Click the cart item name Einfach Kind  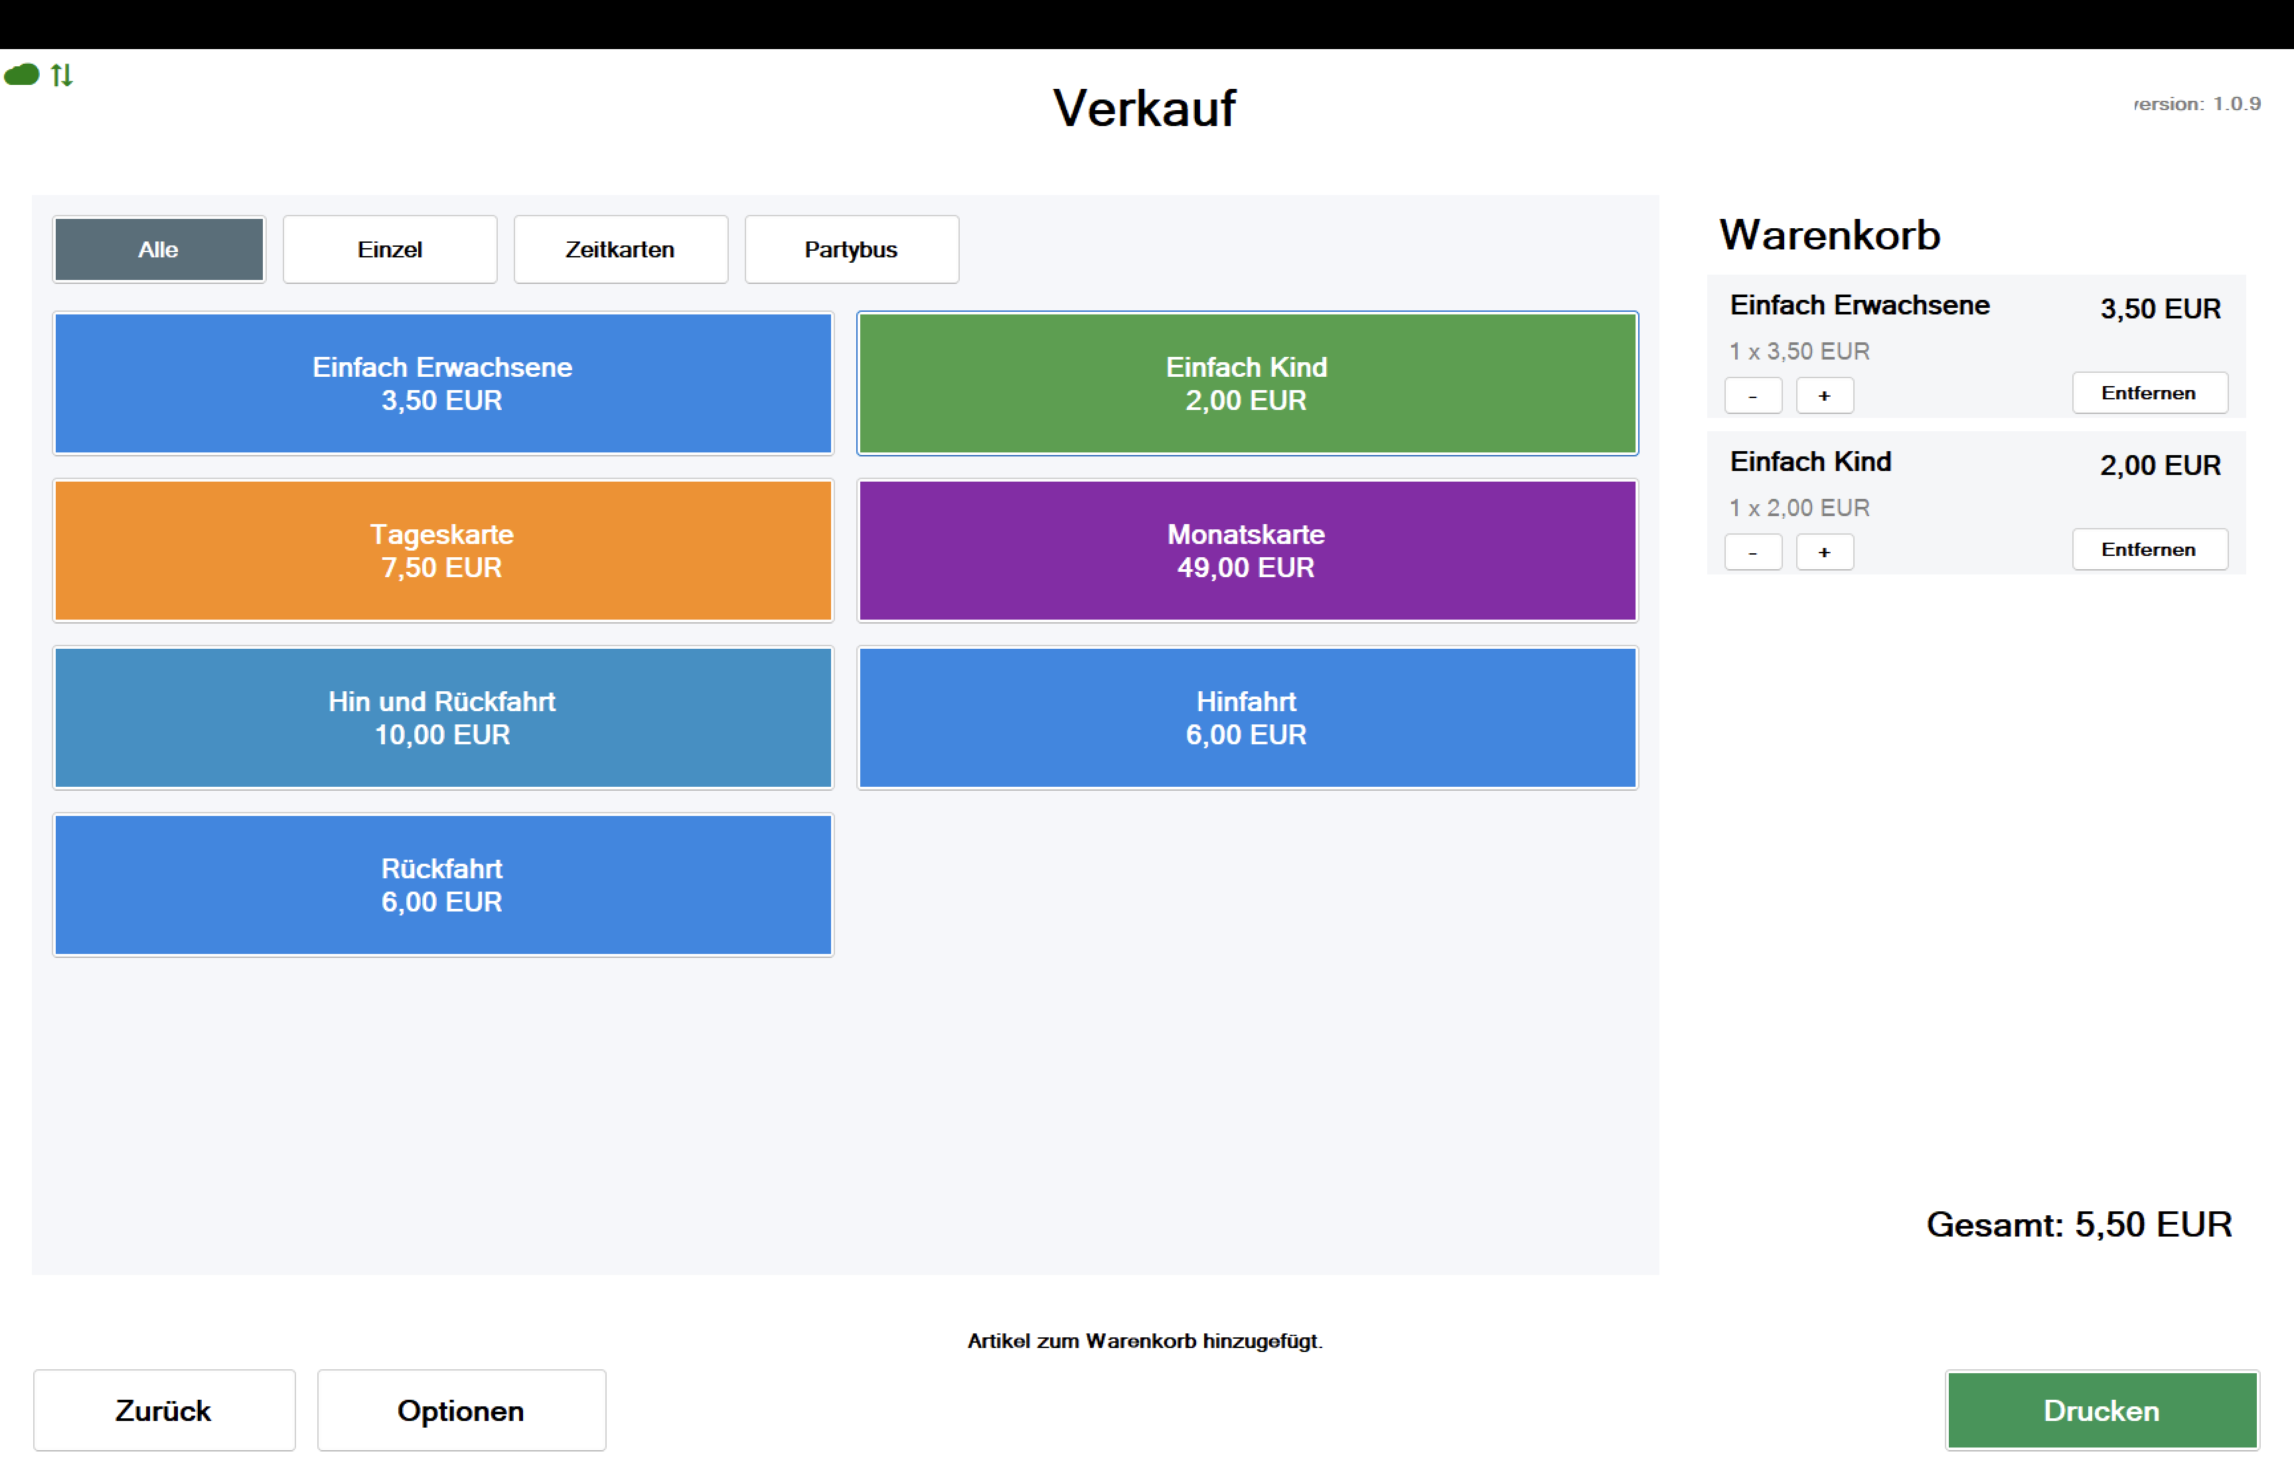point(1810,462)
